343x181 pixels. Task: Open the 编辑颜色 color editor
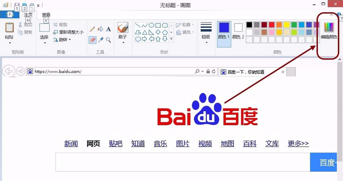coord(329,31)
